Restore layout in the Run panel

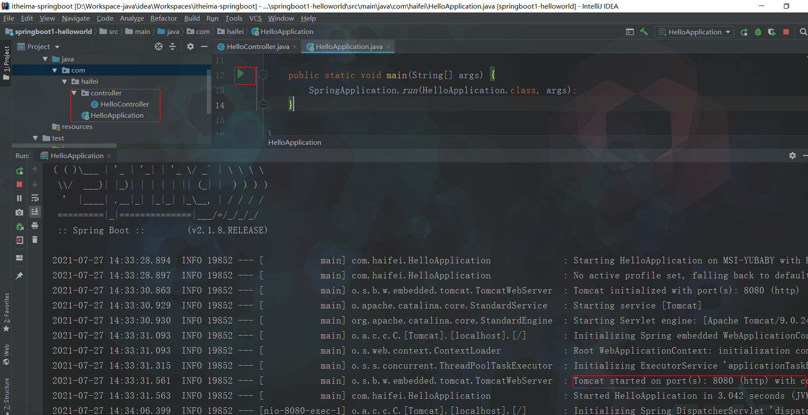click(x=19, y=258)
